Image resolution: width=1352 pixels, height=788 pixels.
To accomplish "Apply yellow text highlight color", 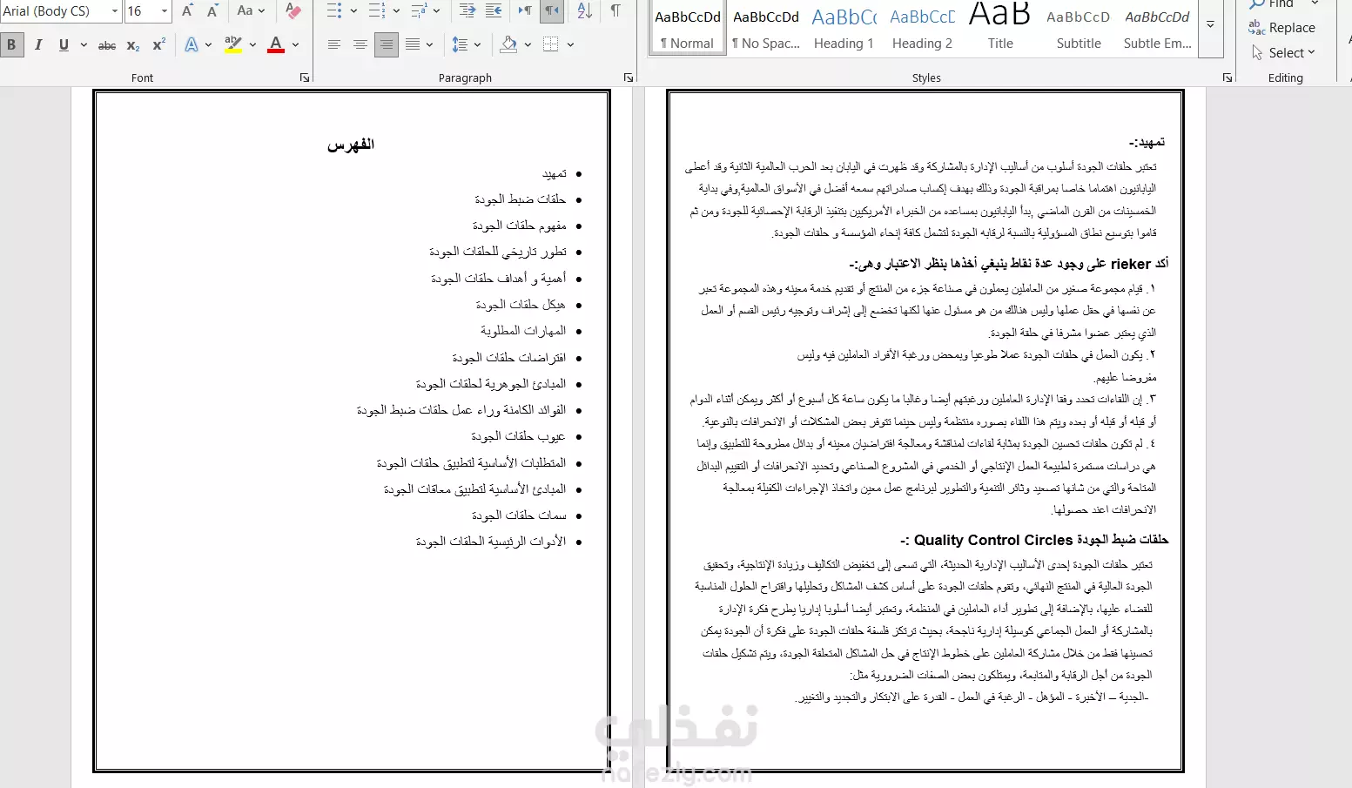I will [x=232, y=44].
